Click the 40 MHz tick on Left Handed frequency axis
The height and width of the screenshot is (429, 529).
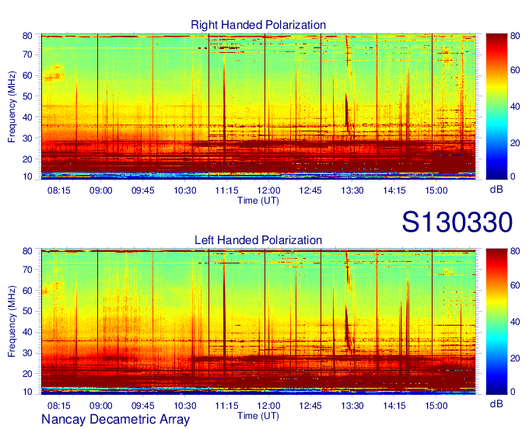click(x=27, y=332)
